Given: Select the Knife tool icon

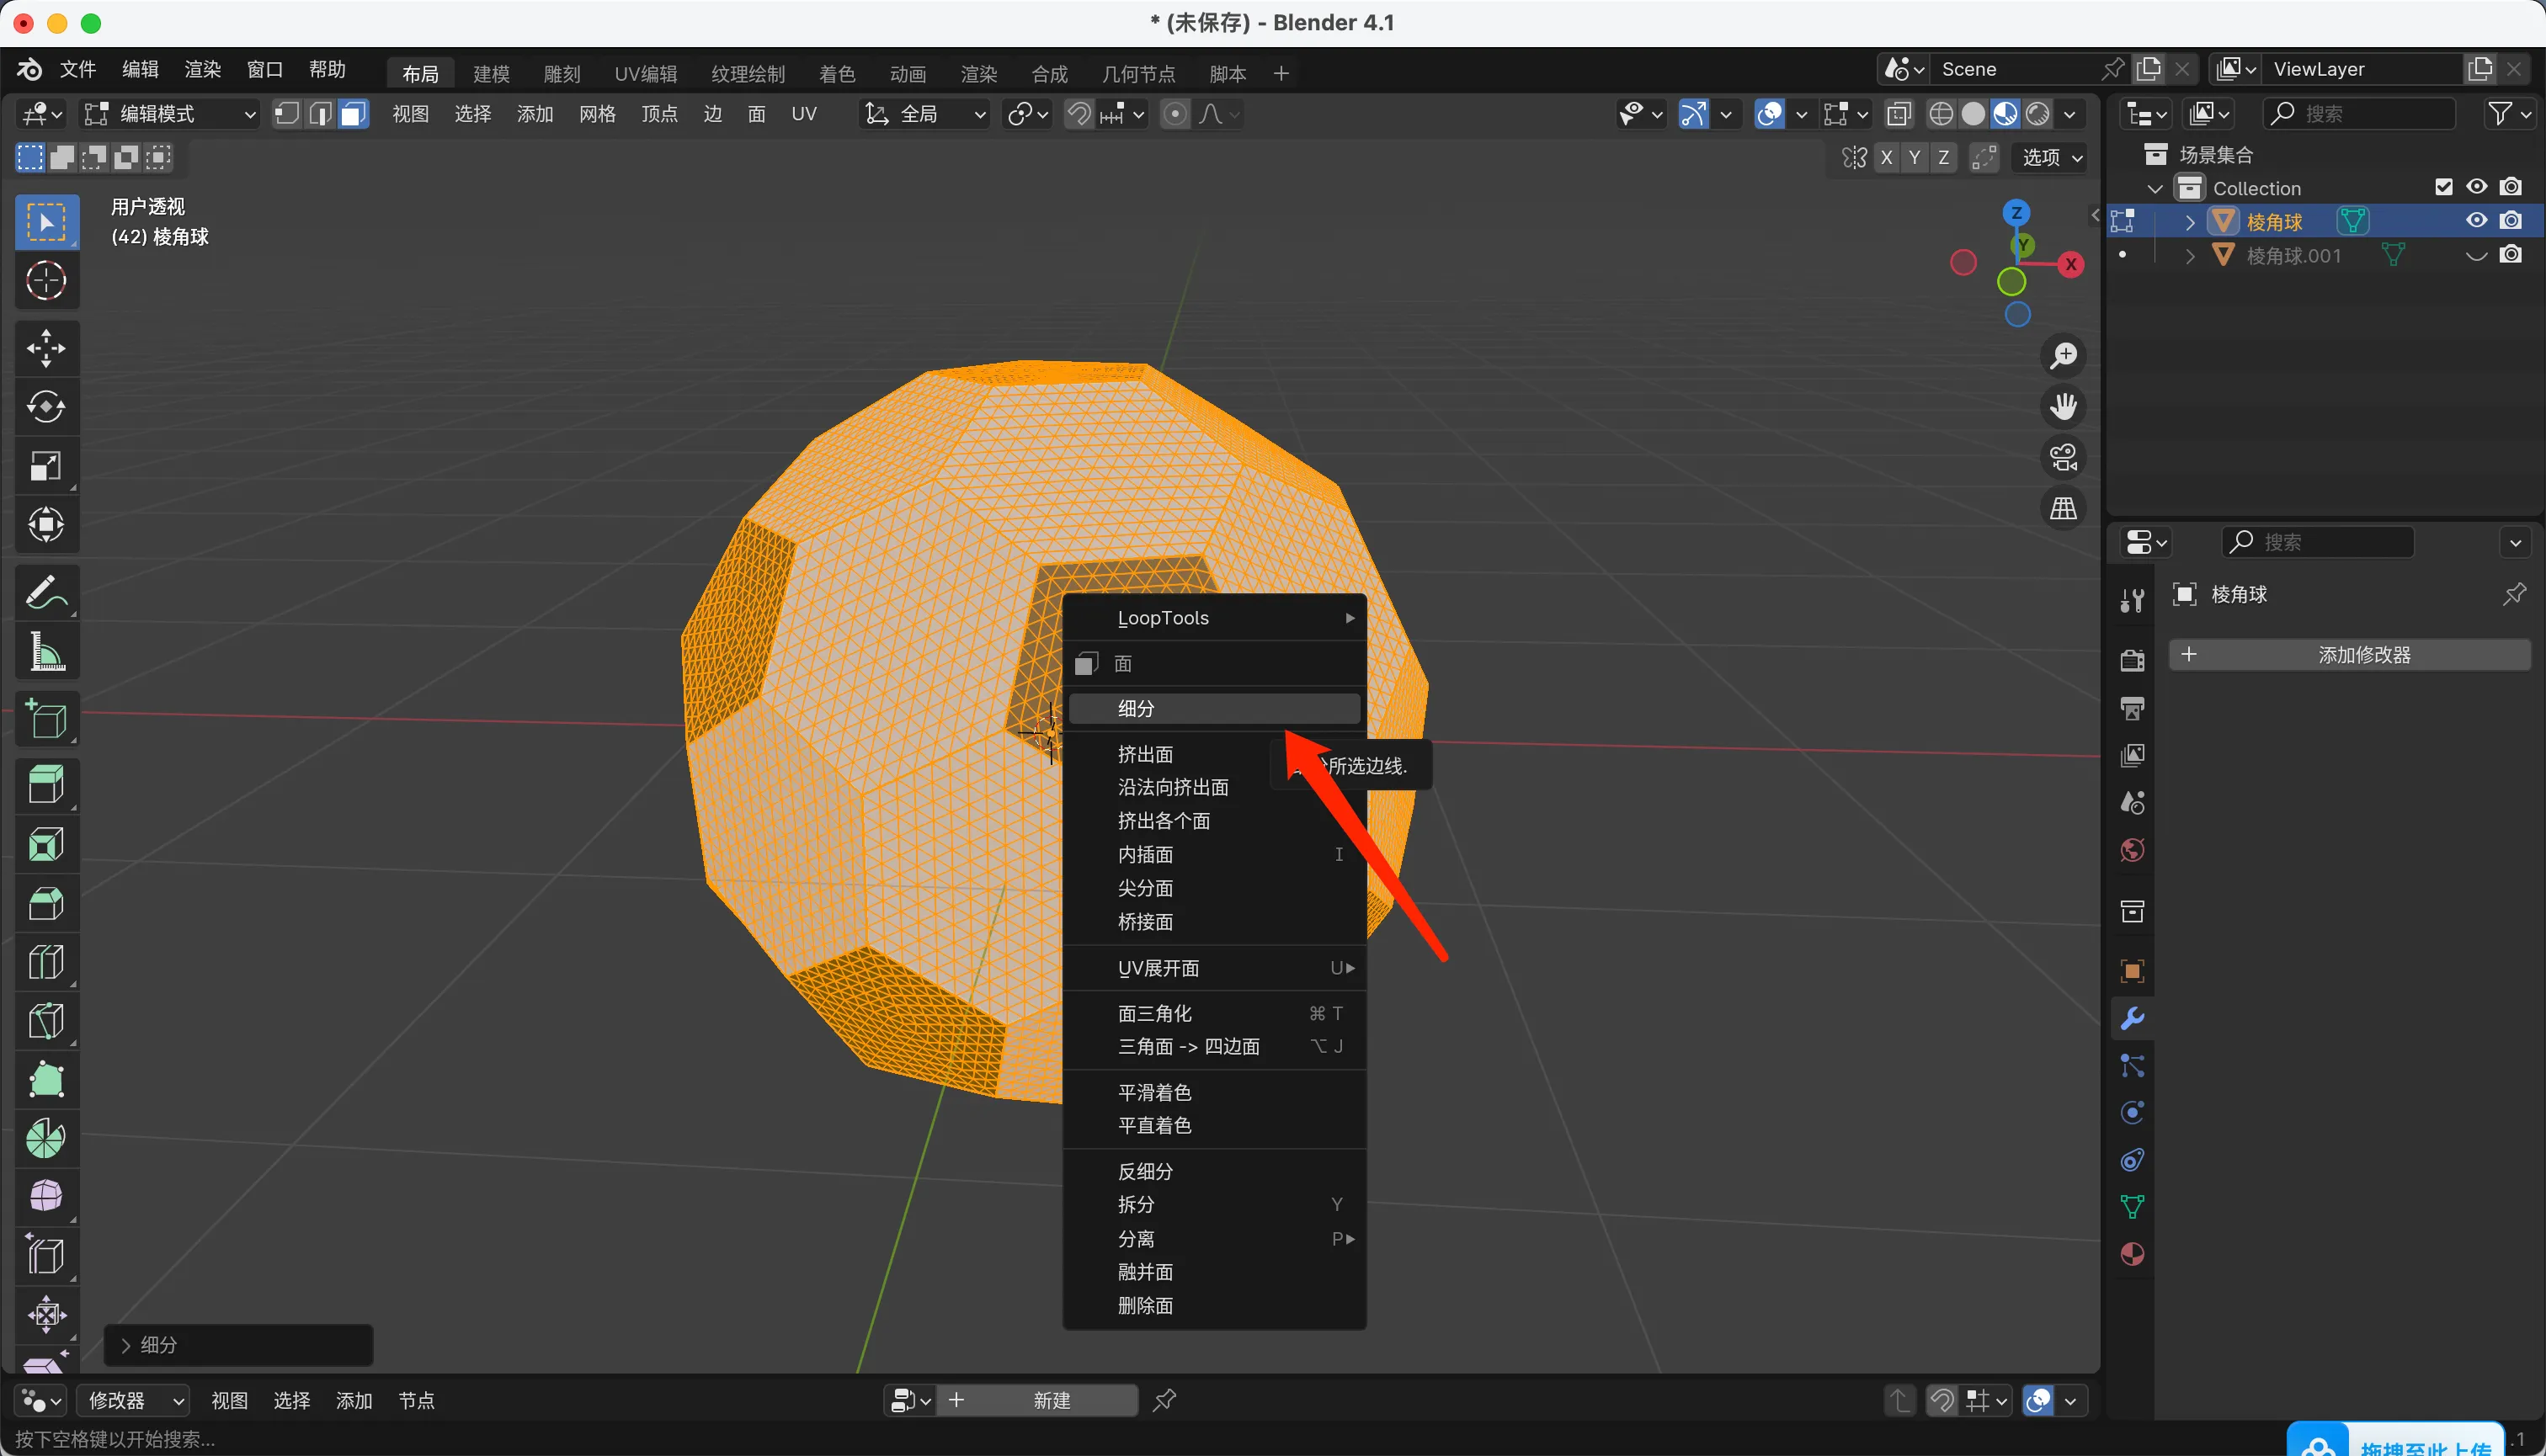Looking at the screenshot, I should click(46, 1021).
